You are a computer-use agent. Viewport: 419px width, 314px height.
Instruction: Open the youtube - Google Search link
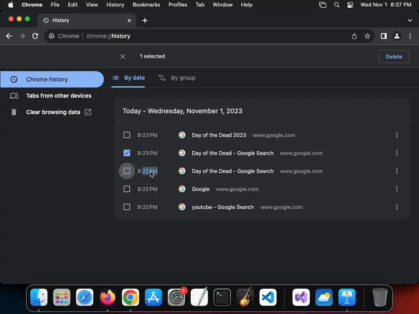pyautogui.click(x=223, y=207)
